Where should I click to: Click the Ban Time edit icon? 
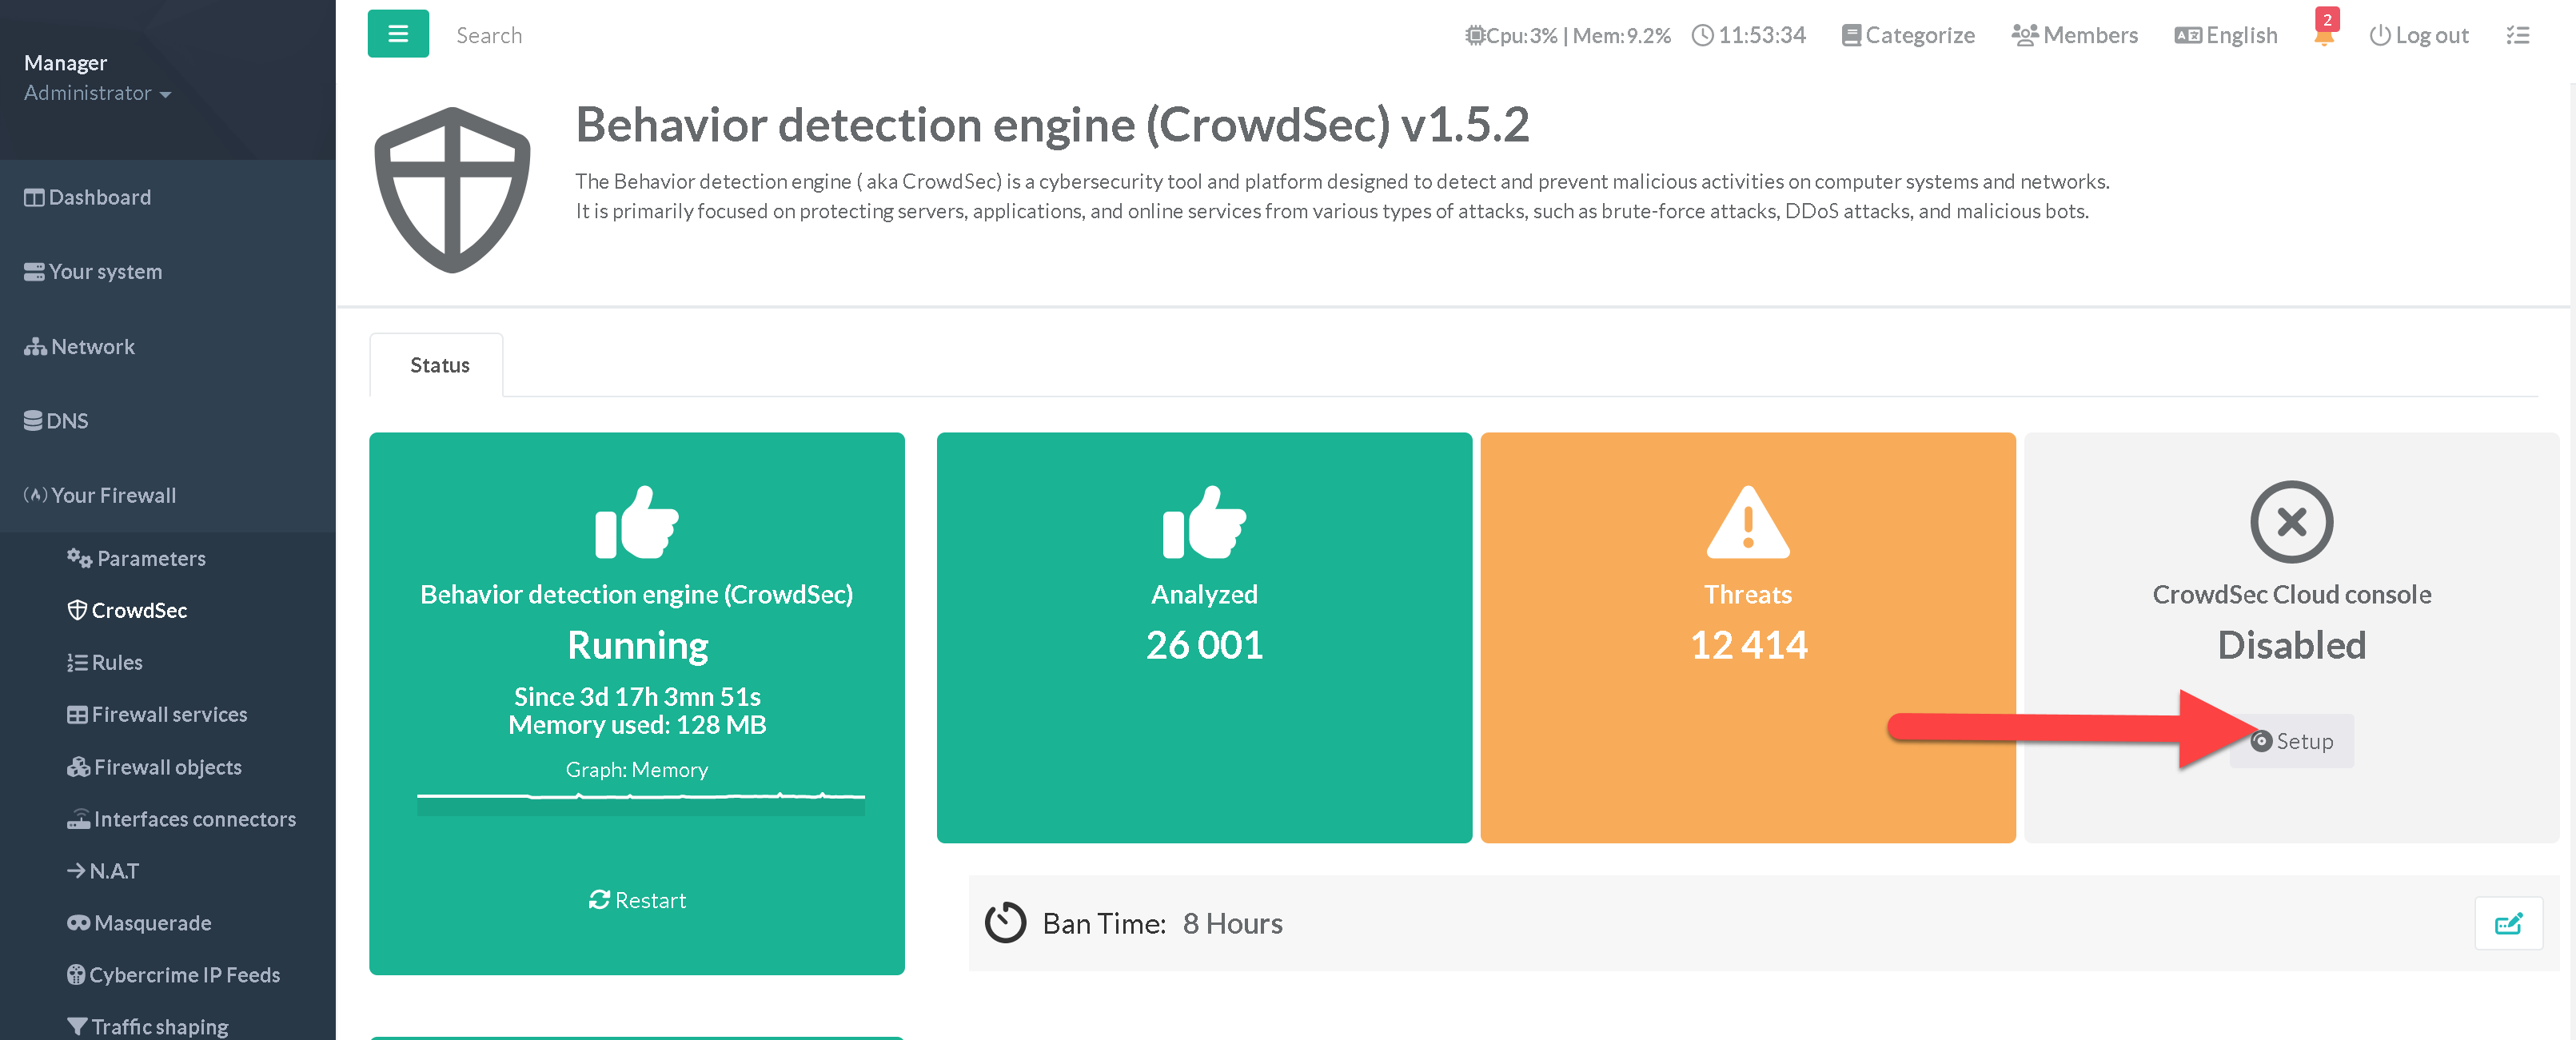[x=2507, y=923]
